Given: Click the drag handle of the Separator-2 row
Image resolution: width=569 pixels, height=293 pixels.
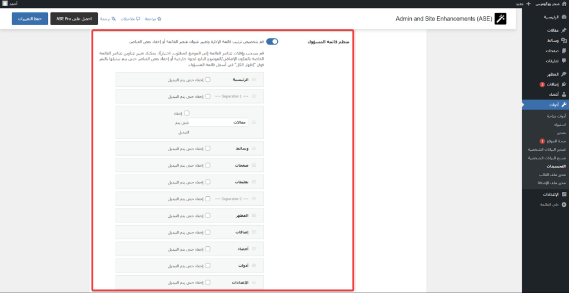Looking at the screenshot, I should (x=254, y=198).
